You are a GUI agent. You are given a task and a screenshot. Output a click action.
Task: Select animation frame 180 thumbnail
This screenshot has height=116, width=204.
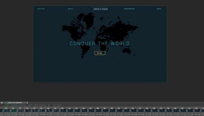pos(42,110)
